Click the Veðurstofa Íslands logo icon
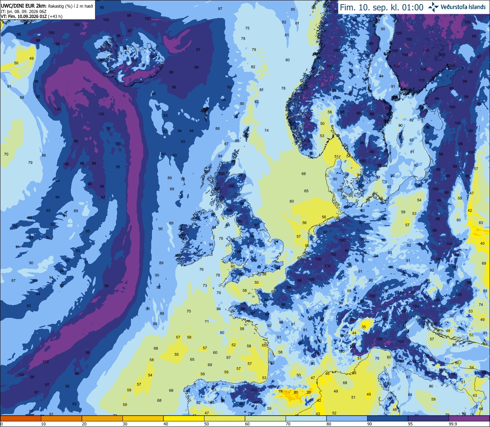The height and width of the screenshot is (427, 490). point(433,7)
